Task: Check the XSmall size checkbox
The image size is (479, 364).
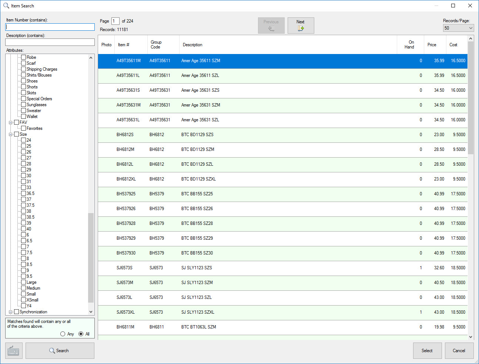Action: coord(23,300)
